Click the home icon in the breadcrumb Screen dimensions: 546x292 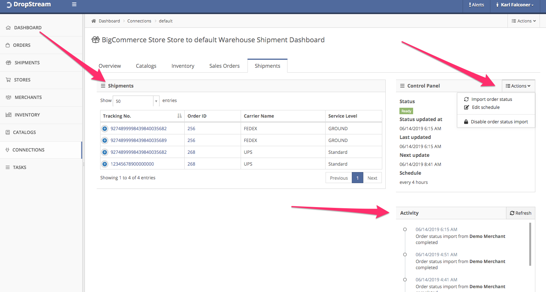coord(94,21)
